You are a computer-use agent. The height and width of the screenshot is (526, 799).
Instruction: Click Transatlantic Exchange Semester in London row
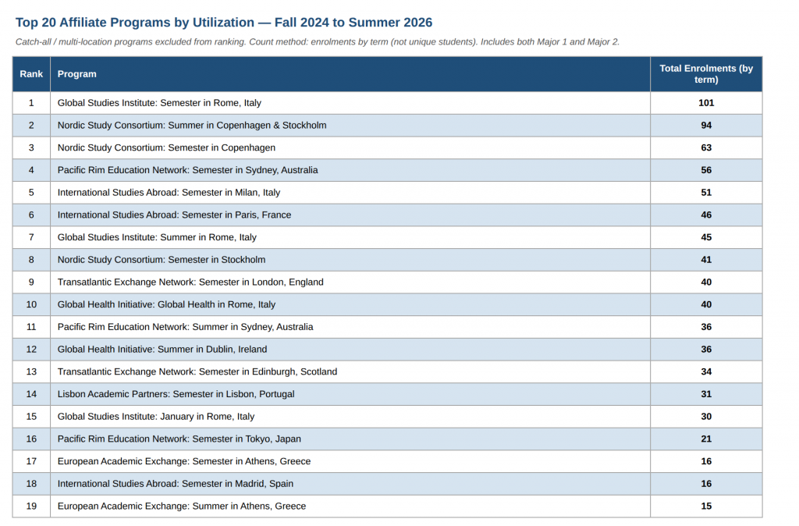pos(387,283)
